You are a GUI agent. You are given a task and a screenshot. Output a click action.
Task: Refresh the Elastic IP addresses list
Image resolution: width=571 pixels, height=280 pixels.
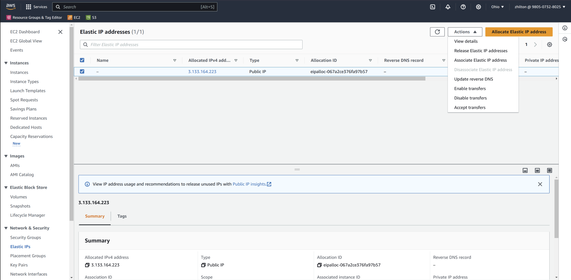tap(437, 32)
